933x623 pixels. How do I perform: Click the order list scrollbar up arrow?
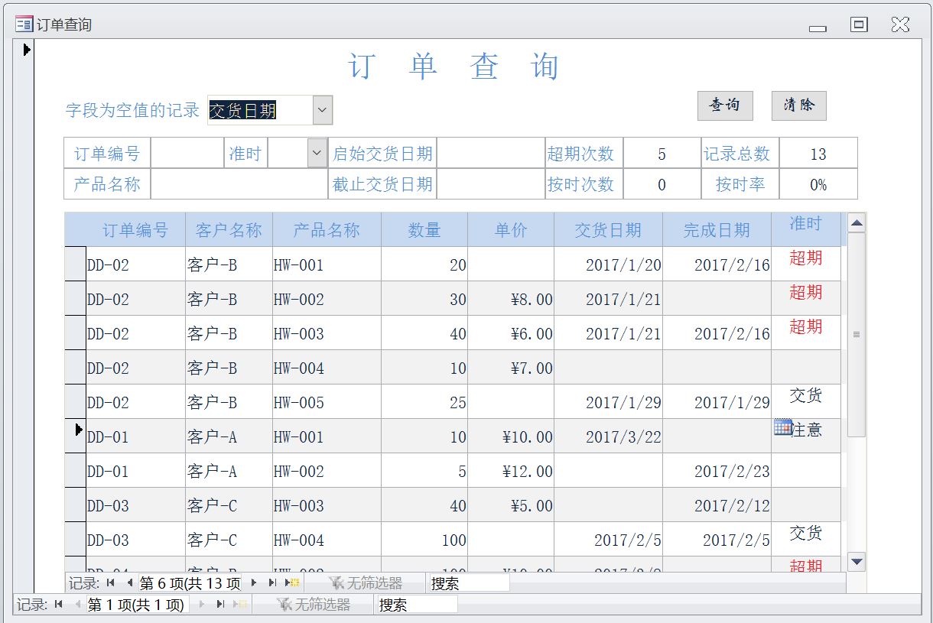(857, 223)
